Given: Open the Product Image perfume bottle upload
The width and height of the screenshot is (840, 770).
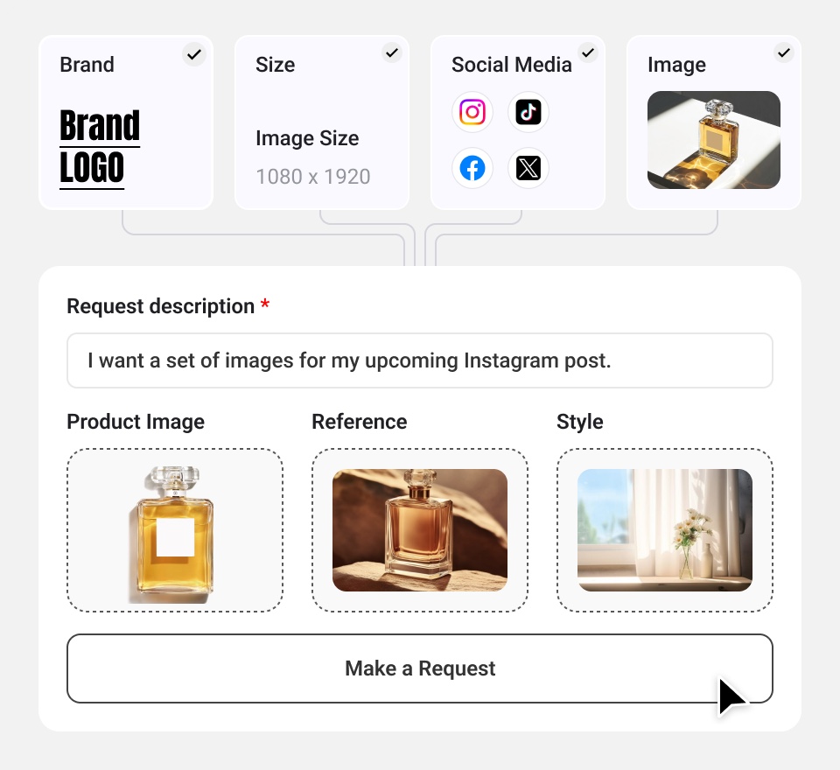Looking at the screenshot, I should click(x=175, y=530).
